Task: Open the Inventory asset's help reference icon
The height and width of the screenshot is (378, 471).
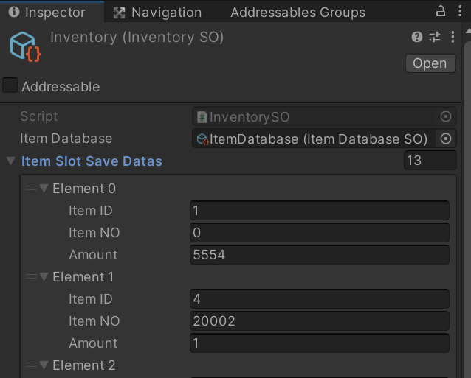Action: click(417, 37)
